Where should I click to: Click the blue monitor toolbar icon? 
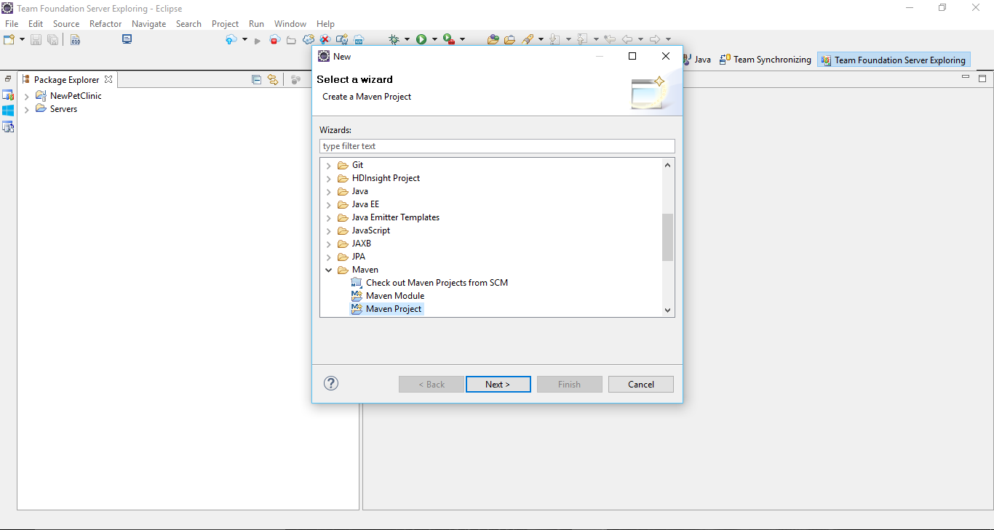coord(127,39)
